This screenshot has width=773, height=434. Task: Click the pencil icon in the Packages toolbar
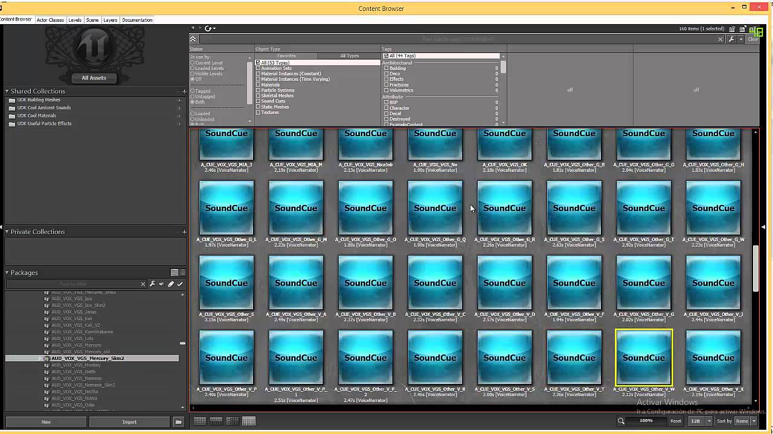[x=171, y=284]
